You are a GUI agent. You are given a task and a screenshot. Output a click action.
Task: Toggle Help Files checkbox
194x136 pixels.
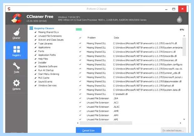[x=35, y=59]
